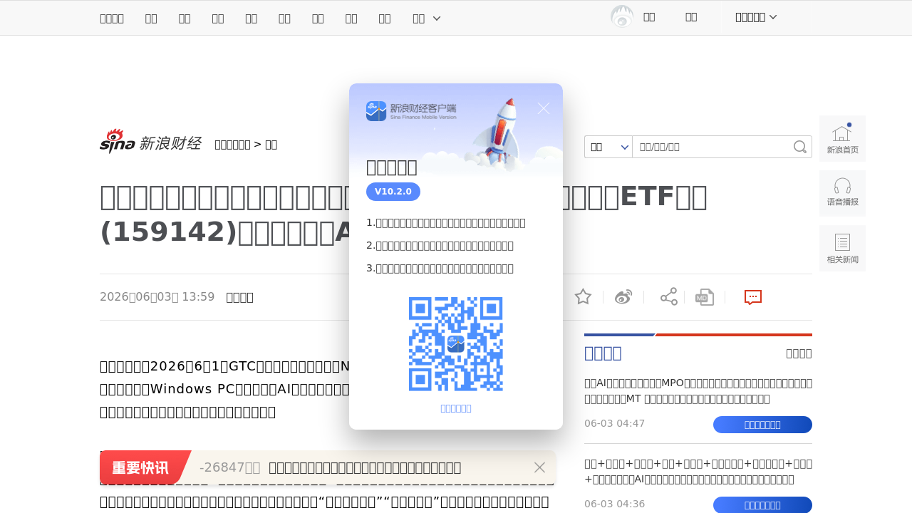
Task: Click the blue link under QR code
Action: pos(456,408)
